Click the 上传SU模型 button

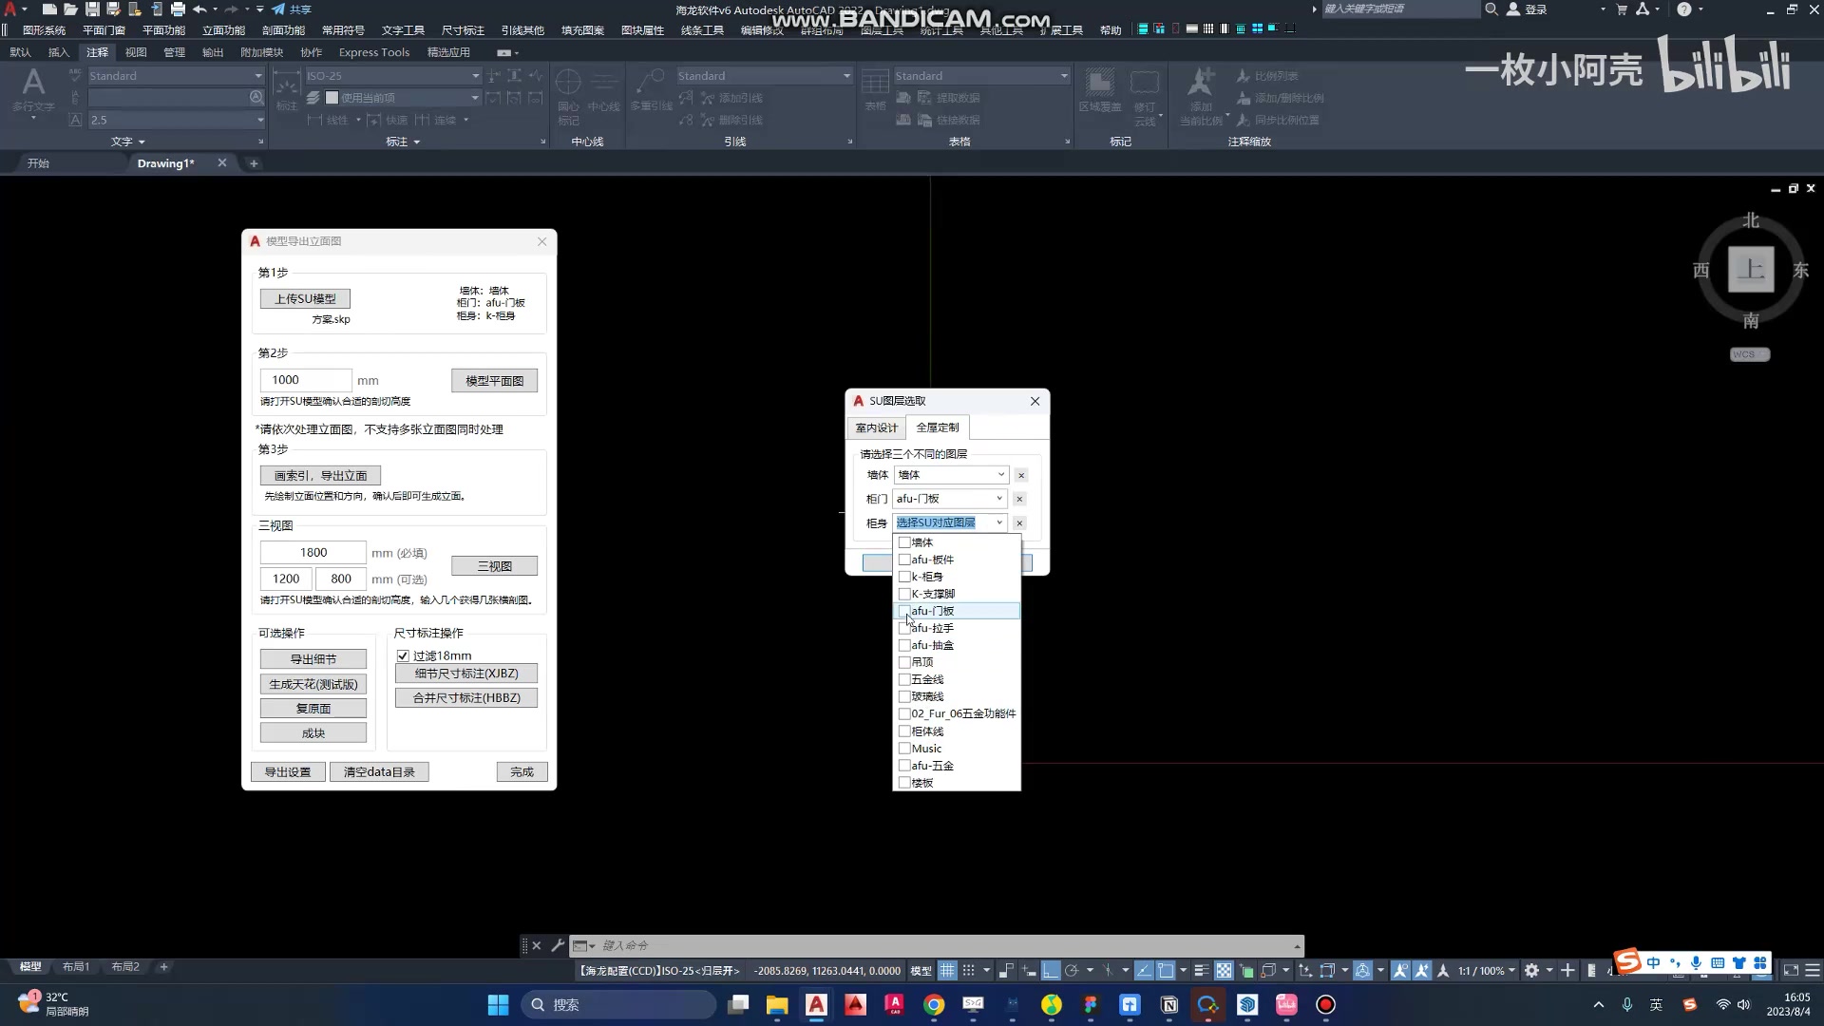tap(305, 298)
